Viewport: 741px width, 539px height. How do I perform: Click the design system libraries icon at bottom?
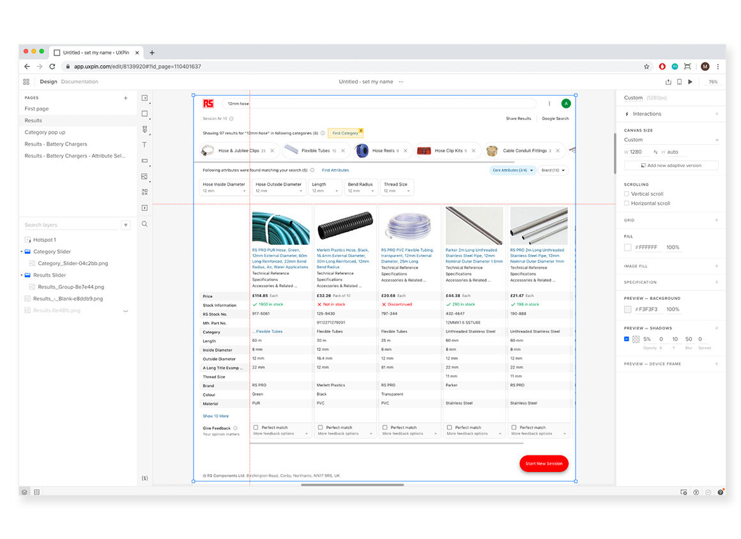tap(37, 492)
